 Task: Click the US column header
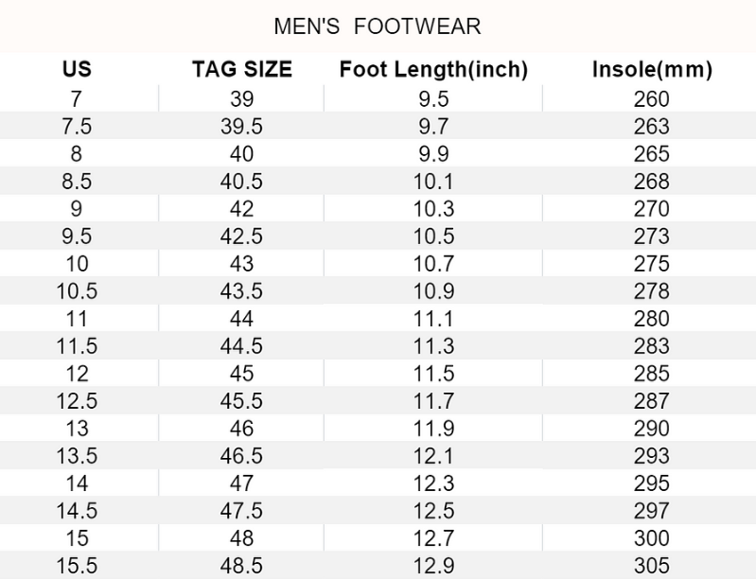pyautogui.click(x=77, y=70)
